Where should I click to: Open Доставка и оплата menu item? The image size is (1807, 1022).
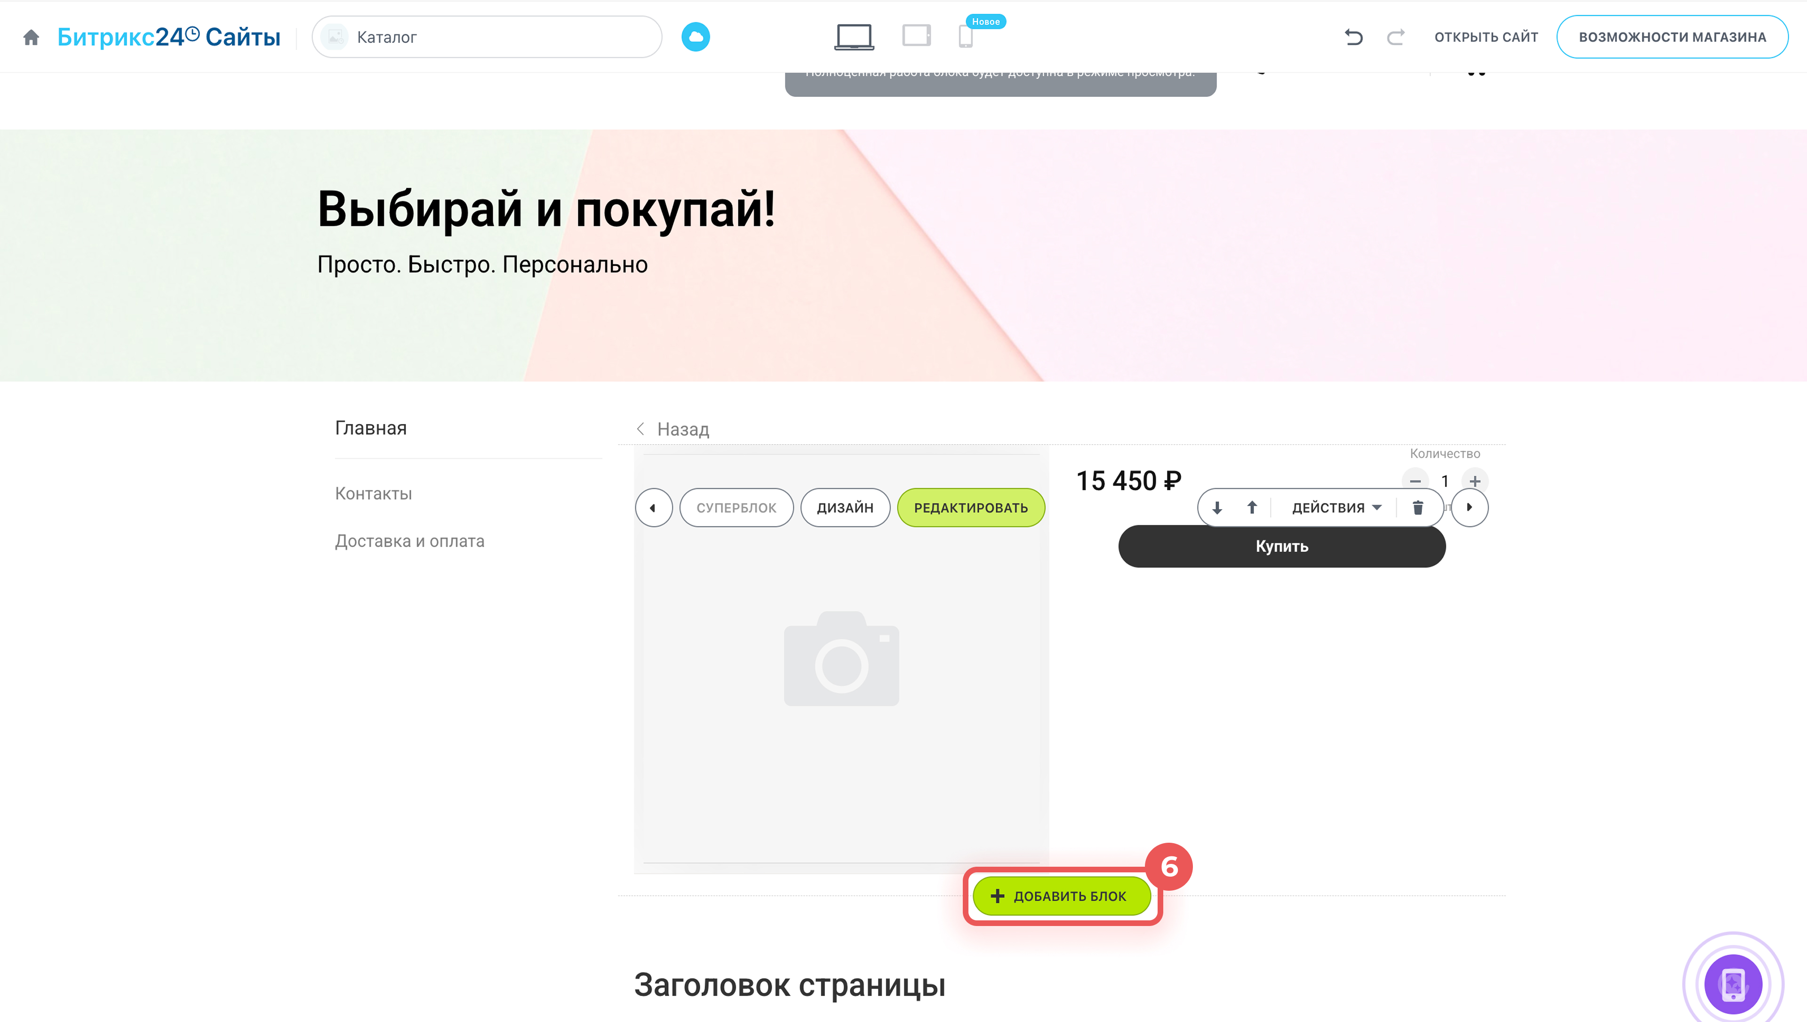pos(409,541)
